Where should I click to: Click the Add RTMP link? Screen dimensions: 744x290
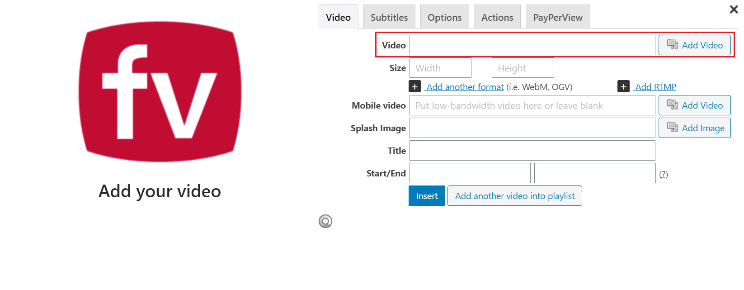tap(655, 87)
